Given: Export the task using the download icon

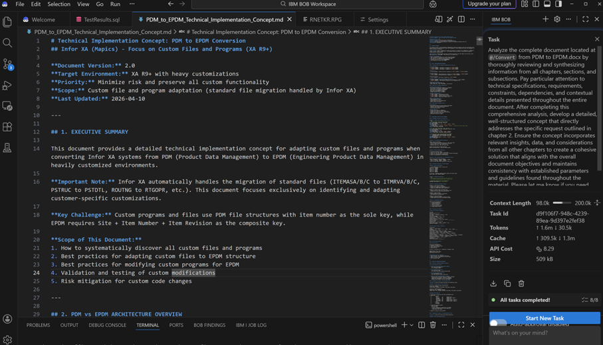Looking at the screenshot, I should (493, 283).
